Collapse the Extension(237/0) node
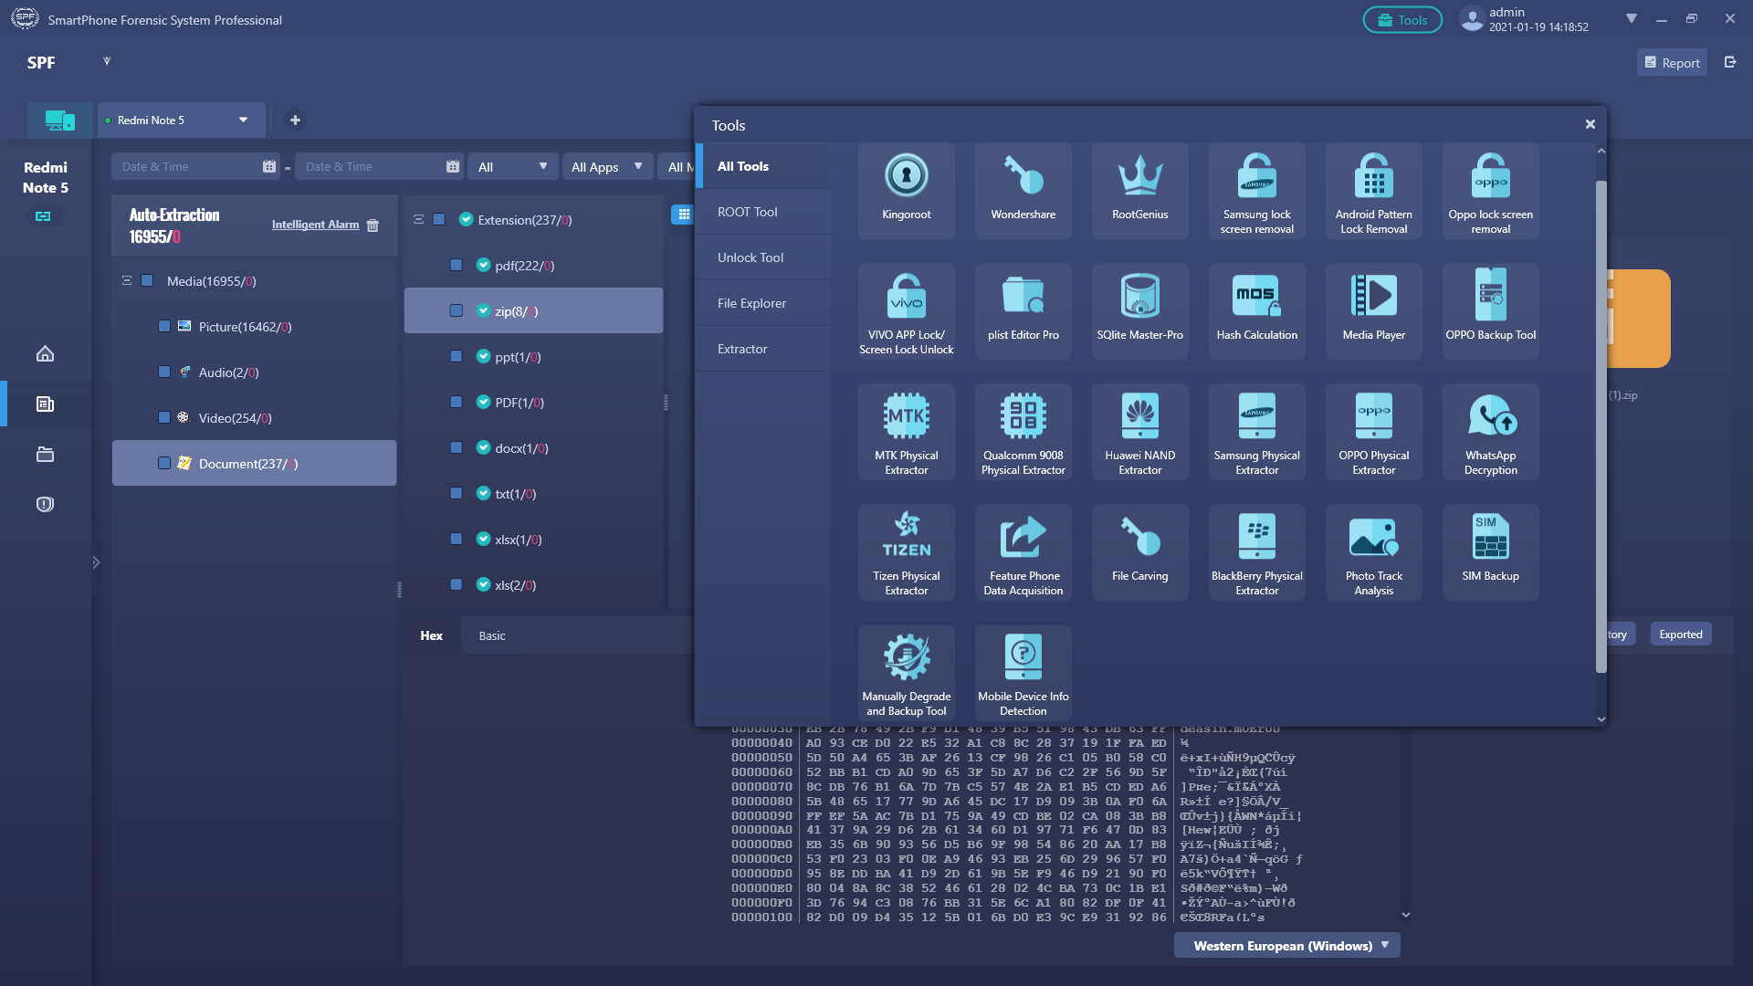This screenshot has width=1753, height=986. coord(418,219)
